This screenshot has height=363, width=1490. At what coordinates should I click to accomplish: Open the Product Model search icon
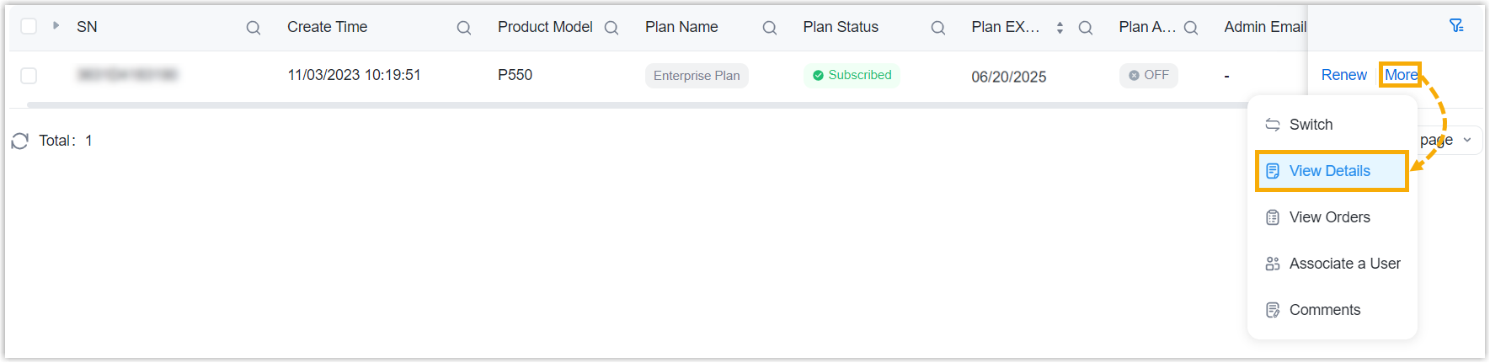pos(611,28)
